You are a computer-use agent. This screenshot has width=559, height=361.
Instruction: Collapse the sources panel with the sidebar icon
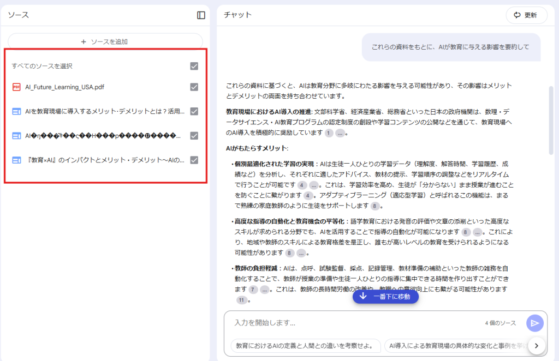[201, 15]
